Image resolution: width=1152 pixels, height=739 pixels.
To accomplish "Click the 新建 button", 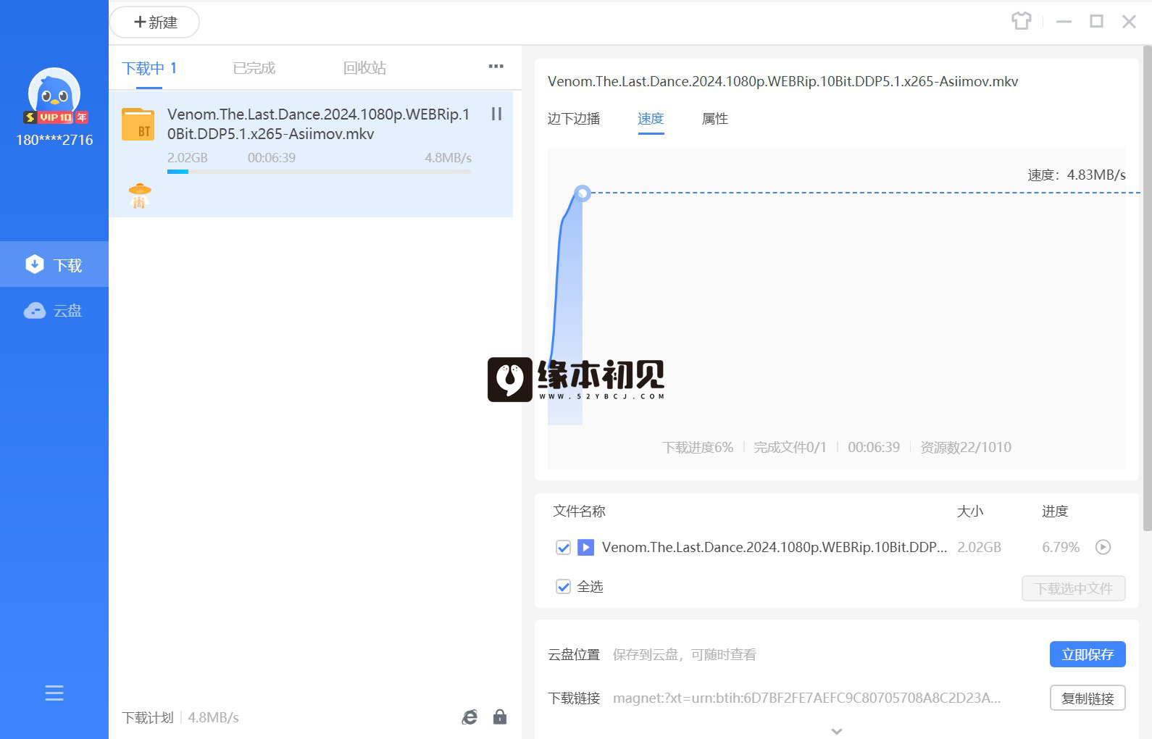I will [154, 22].
